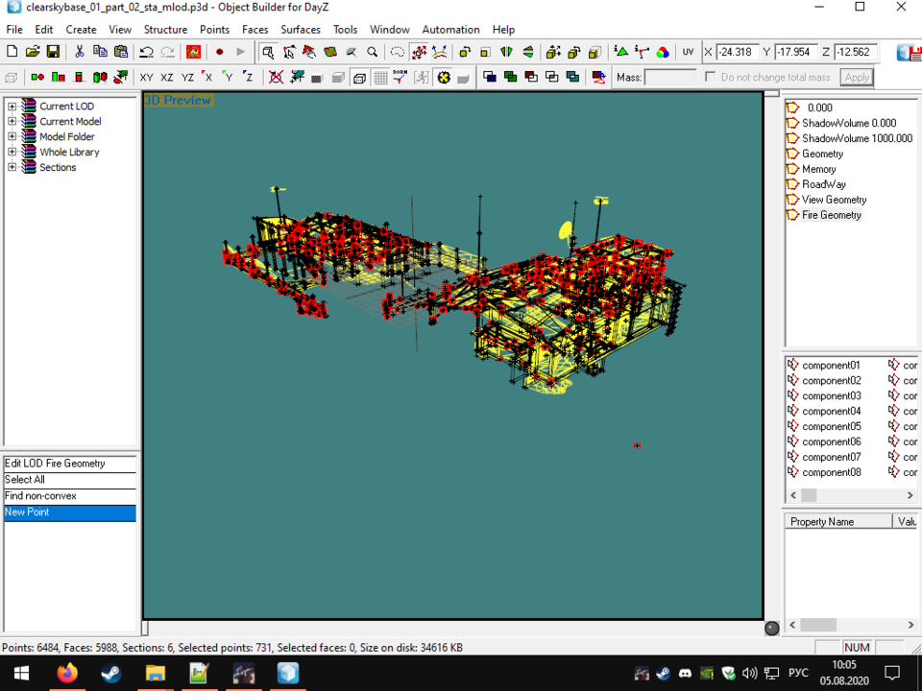Viewport: 922px width, 691px height.
Task: Click the Z coordinate input field
Action: click(x=856, y=52)
